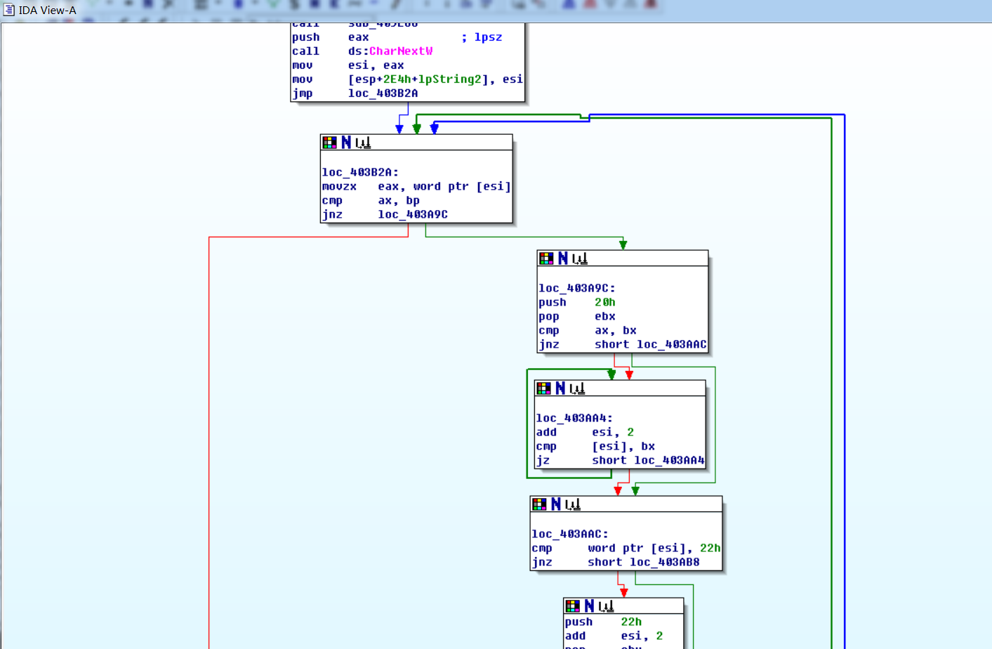Follow the jz short loc_403AA4 operand

coord(648,460)
